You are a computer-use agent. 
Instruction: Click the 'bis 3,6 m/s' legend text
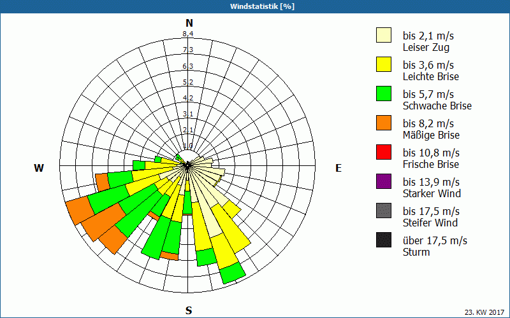428,65
